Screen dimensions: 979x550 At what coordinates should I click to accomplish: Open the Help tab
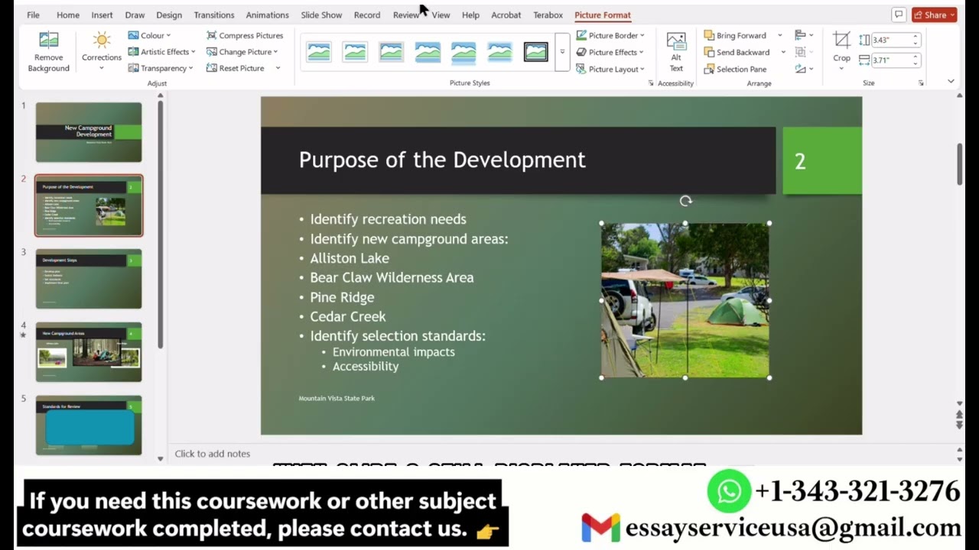[470, 15]
